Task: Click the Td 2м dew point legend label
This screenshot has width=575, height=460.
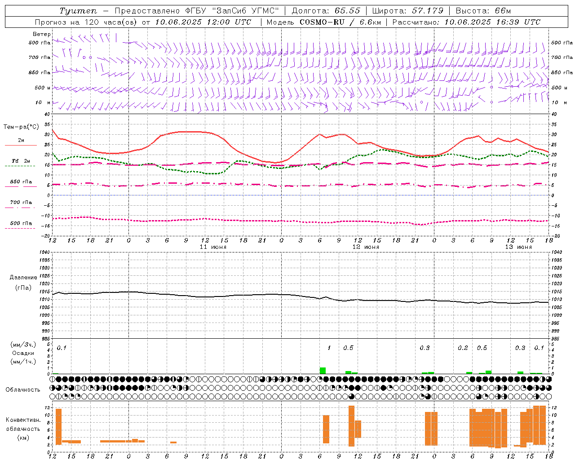Action: point(21,161)
